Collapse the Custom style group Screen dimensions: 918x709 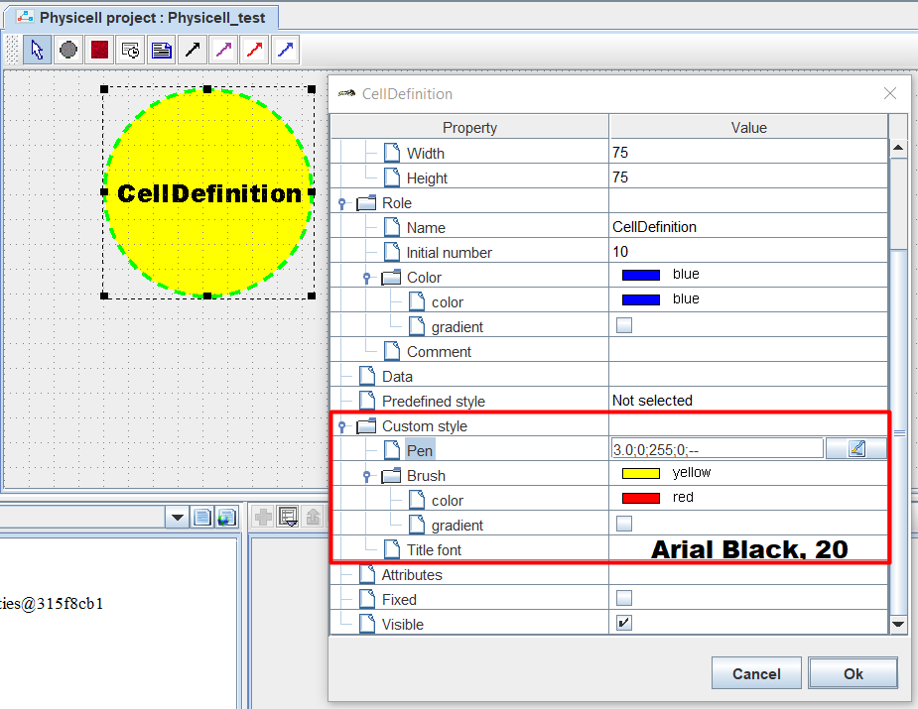[342, 426]
